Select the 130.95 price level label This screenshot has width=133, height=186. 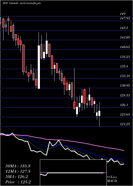pyautogui.click(x=125, y=86)
